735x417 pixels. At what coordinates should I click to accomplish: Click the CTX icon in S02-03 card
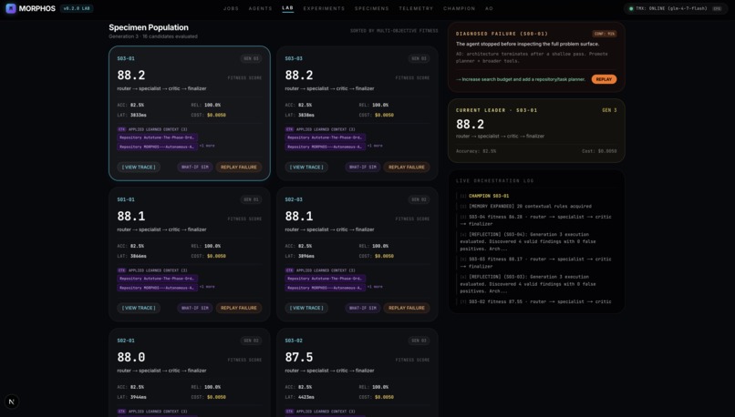289,270
